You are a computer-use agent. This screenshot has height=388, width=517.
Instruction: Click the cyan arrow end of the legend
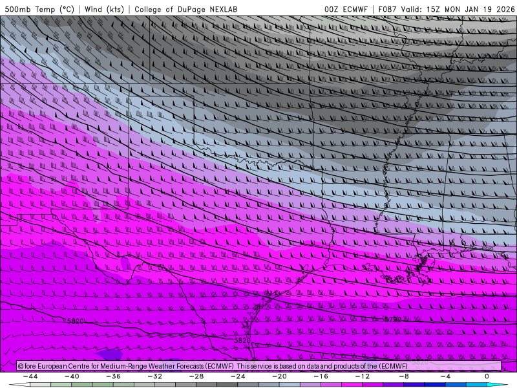[497, 385]
